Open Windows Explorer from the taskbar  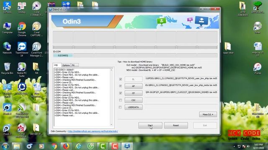coord(17,146)
